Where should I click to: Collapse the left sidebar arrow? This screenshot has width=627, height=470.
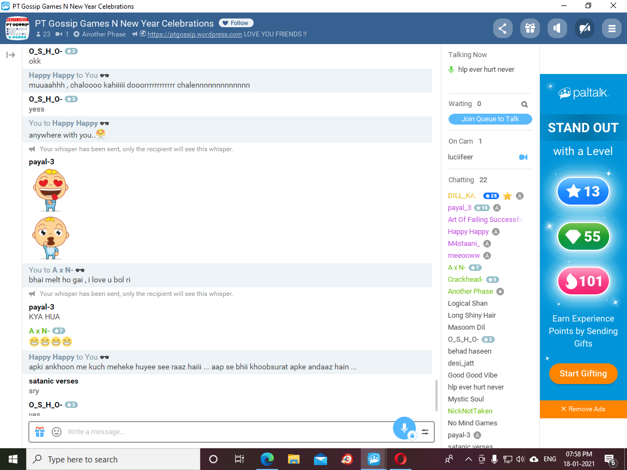pos(11,55)
